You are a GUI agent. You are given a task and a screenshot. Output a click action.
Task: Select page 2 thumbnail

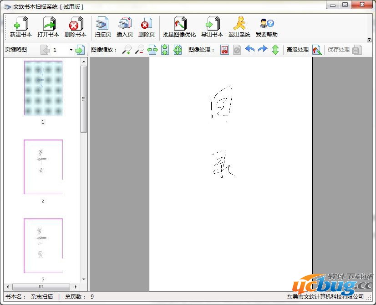click(x=43, y=167)
